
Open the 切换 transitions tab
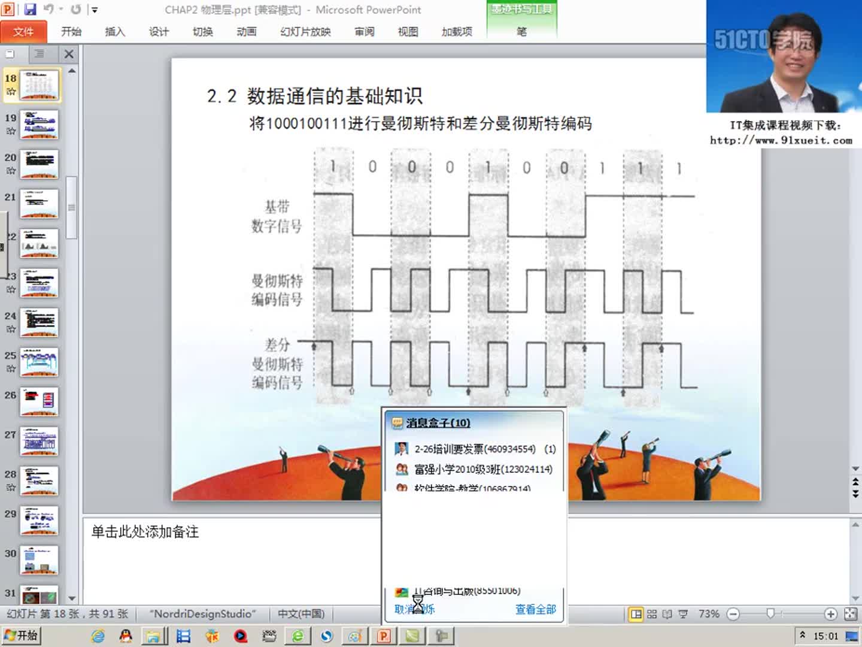click(x=202, y=32)
